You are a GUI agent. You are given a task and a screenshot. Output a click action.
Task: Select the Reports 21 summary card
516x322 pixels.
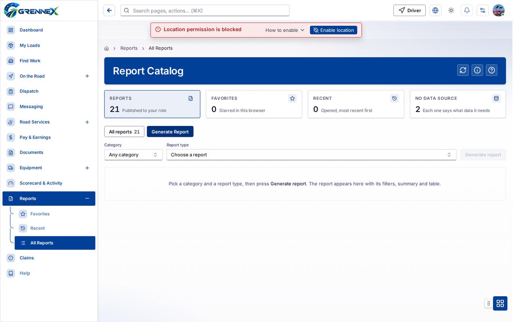[x=152, y=104]
